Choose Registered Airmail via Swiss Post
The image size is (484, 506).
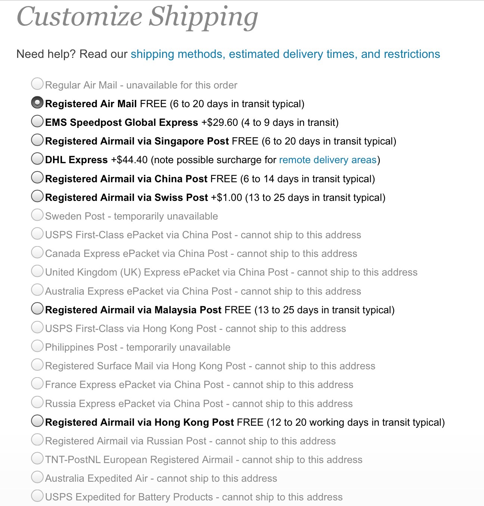[37, 196]
